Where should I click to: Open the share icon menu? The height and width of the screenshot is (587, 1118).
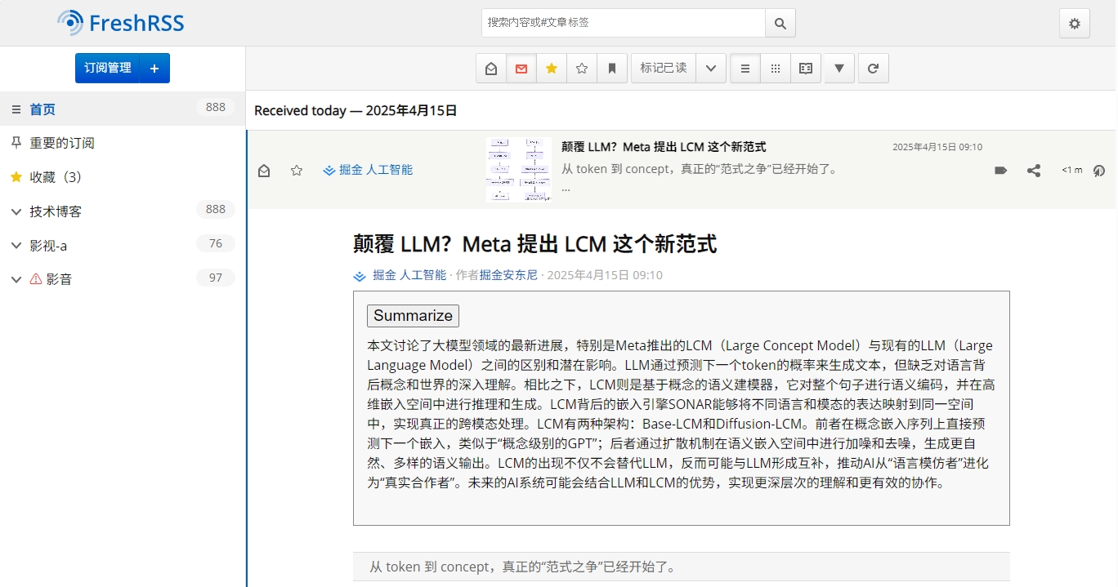(x=1034, y=170)
